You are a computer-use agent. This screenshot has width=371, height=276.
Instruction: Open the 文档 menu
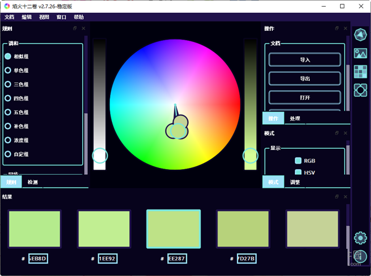point(9,17)
